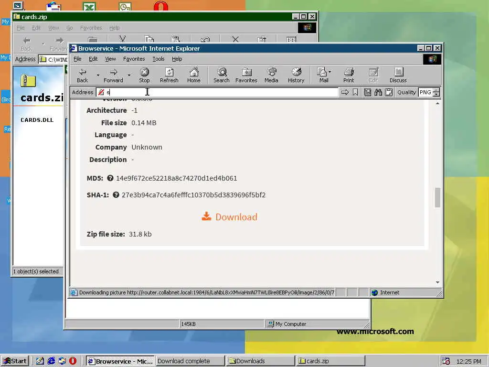Image resolution: width=489 pixels, height=367 pixels.
Task: Launch Outlook Express from quick launch
Action: click(62, 361)
